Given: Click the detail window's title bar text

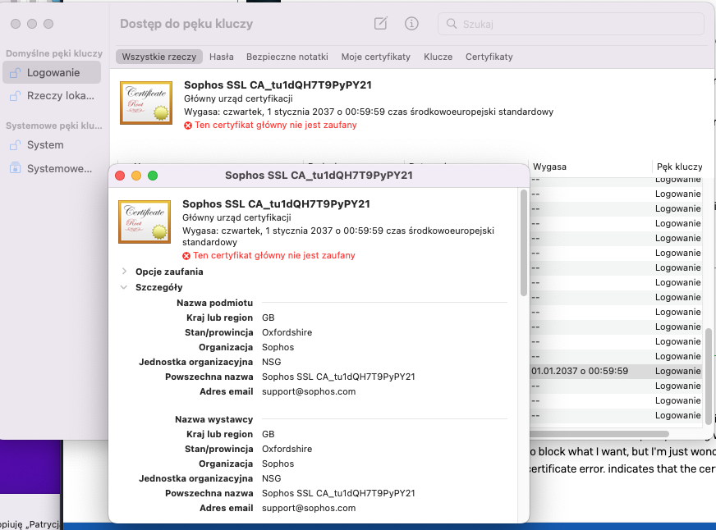Looking at the screenshot, I should 319,176.
